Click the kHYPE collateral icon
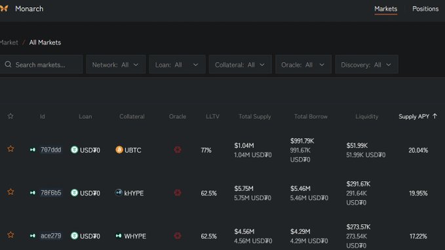 point(119,193)
